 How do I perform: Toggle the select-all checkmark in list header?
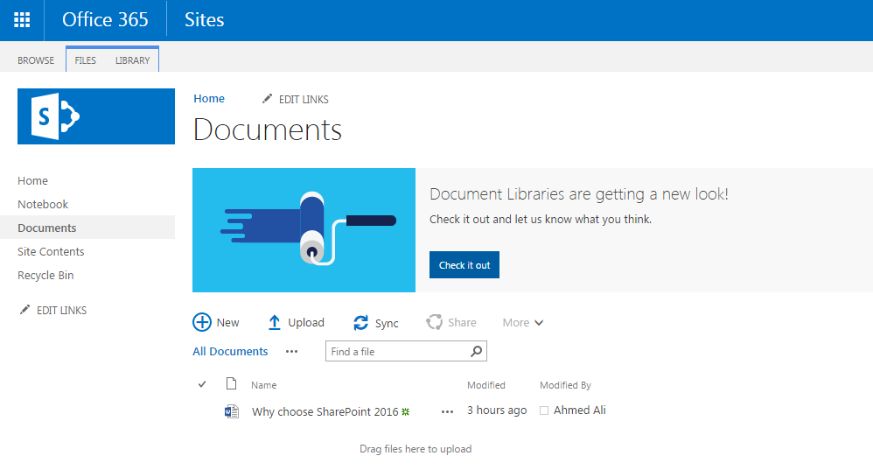[x=202, y=384]
